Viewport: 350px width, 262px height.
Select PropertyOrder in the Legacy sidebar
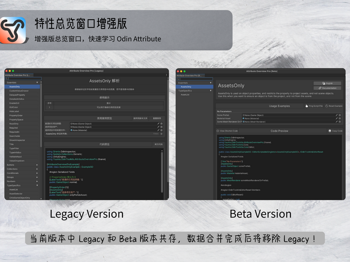point(22,115)
